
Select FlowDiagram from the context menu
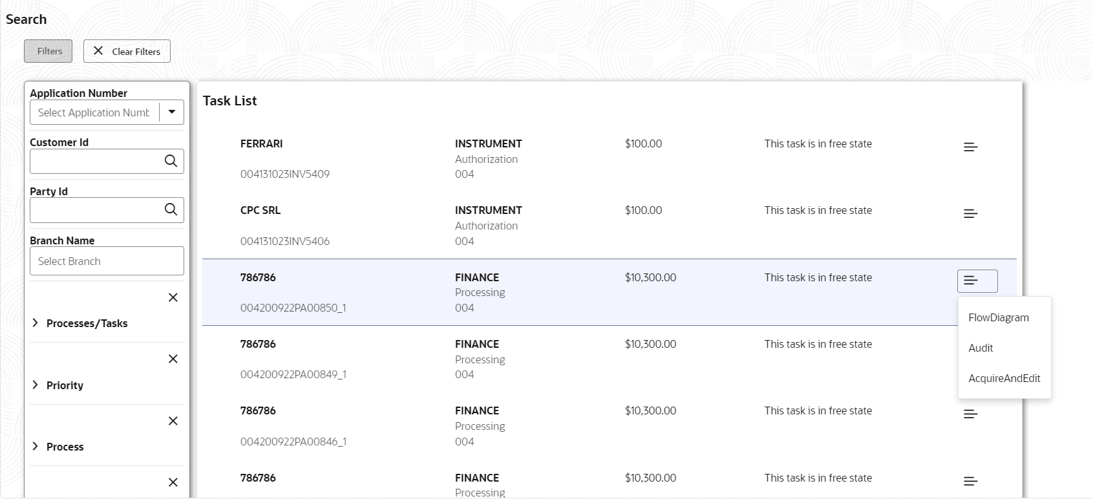click(x=998, y=317)
